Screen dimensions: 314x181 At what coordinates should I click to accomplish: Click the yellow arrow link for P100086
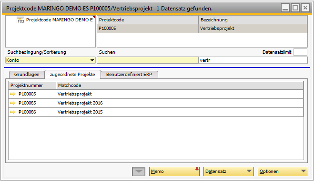[13, 112]
